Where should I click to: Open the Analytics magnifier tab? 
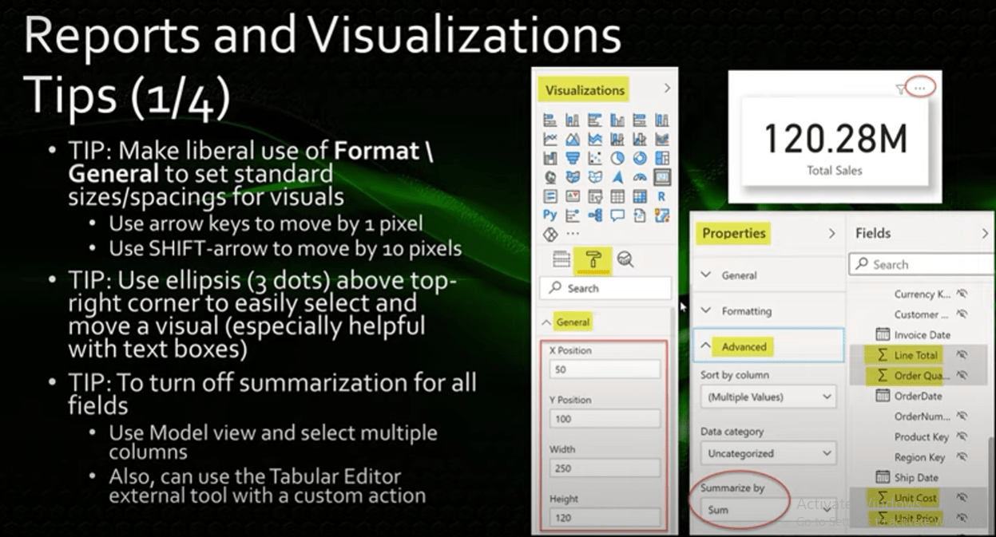coord(625,259)
